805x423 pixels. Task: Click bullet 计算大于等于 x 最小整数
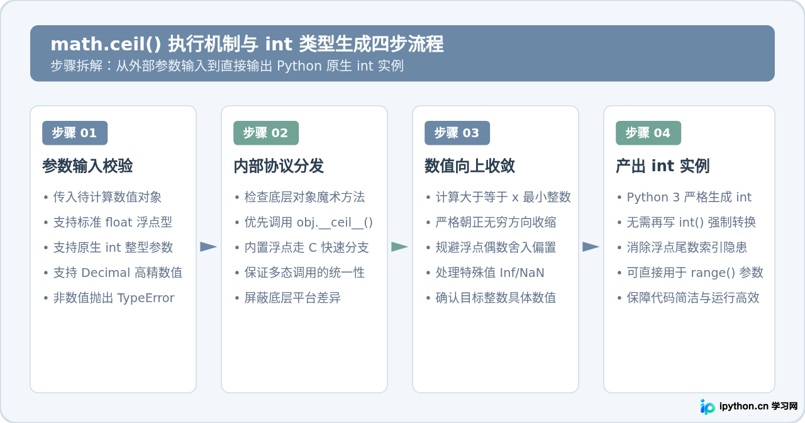click(x=497, y=197)
